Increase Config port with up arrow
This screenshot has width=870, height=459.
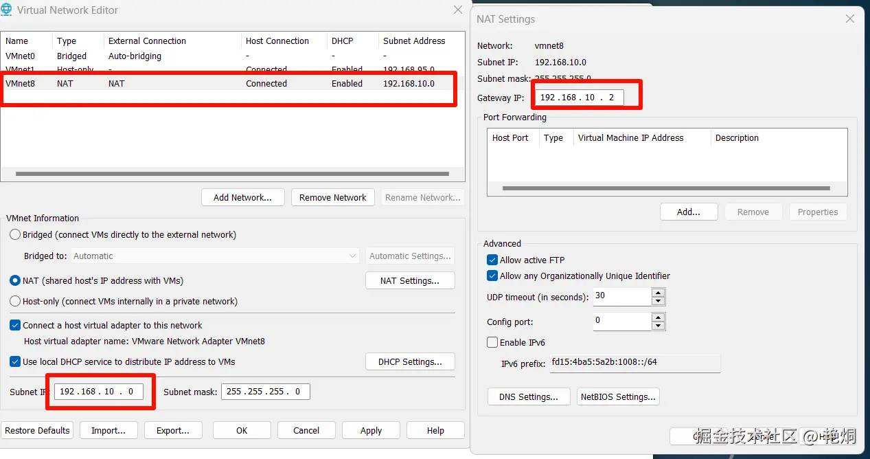(658, 317)
